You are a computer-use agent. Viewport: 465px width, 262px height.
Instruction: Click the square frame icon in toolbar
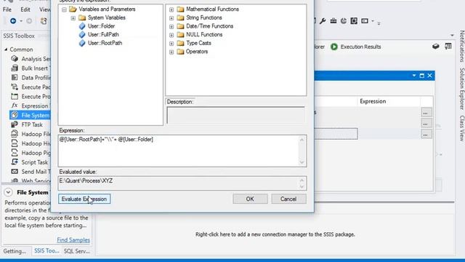[354, 21]
